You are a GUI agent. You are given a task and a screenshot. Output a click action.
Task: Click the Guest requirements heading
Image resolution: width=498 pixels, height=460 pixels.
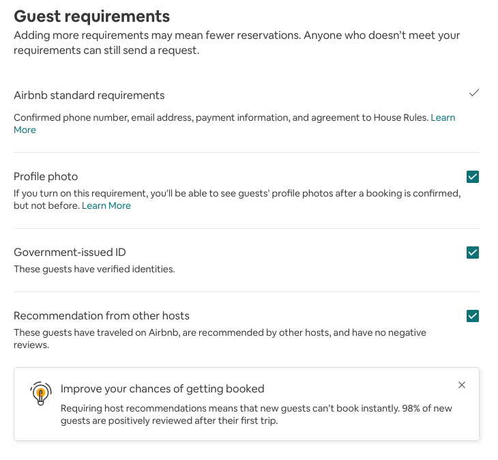coord(92,16)
